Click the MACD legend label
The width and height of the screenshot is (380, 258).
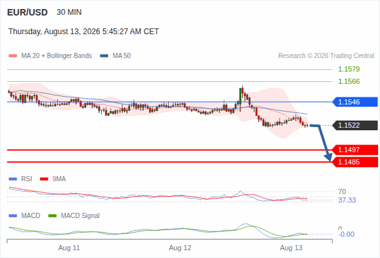pos(31,216)
